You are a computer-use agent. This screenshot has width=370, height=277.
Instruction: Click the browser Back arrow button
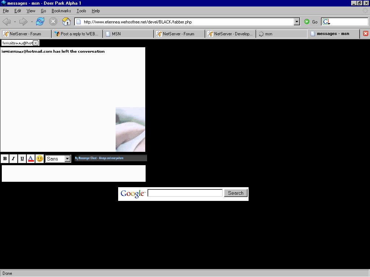click(x=7, y=22)
